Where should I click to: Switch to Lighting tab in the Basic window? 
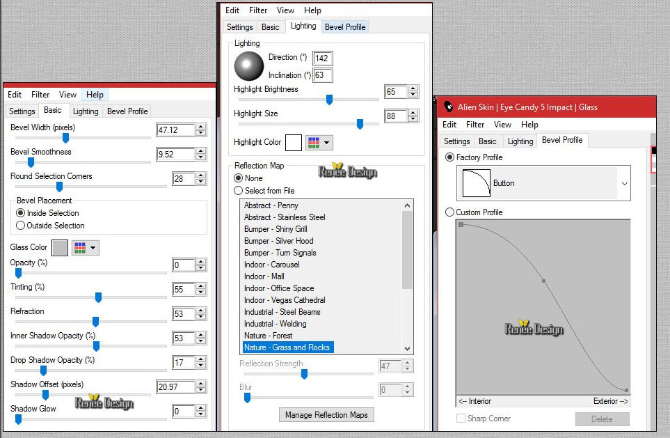86,111
